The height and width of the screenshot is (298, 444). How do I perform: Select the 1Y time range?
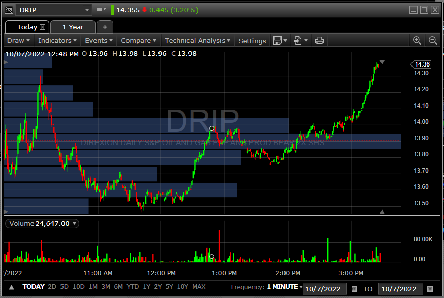click(x=146, y=287)
